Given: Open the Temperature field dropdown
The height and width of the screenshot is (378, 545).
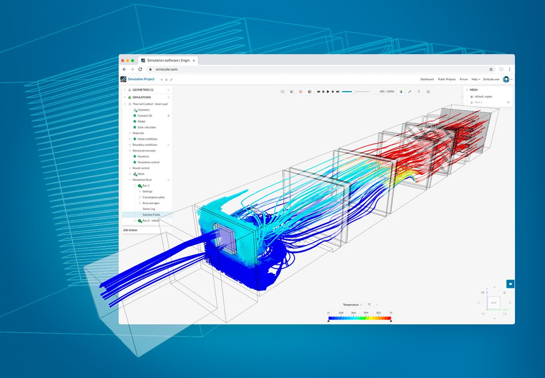Looking at the screenshot, I should 352,305.
